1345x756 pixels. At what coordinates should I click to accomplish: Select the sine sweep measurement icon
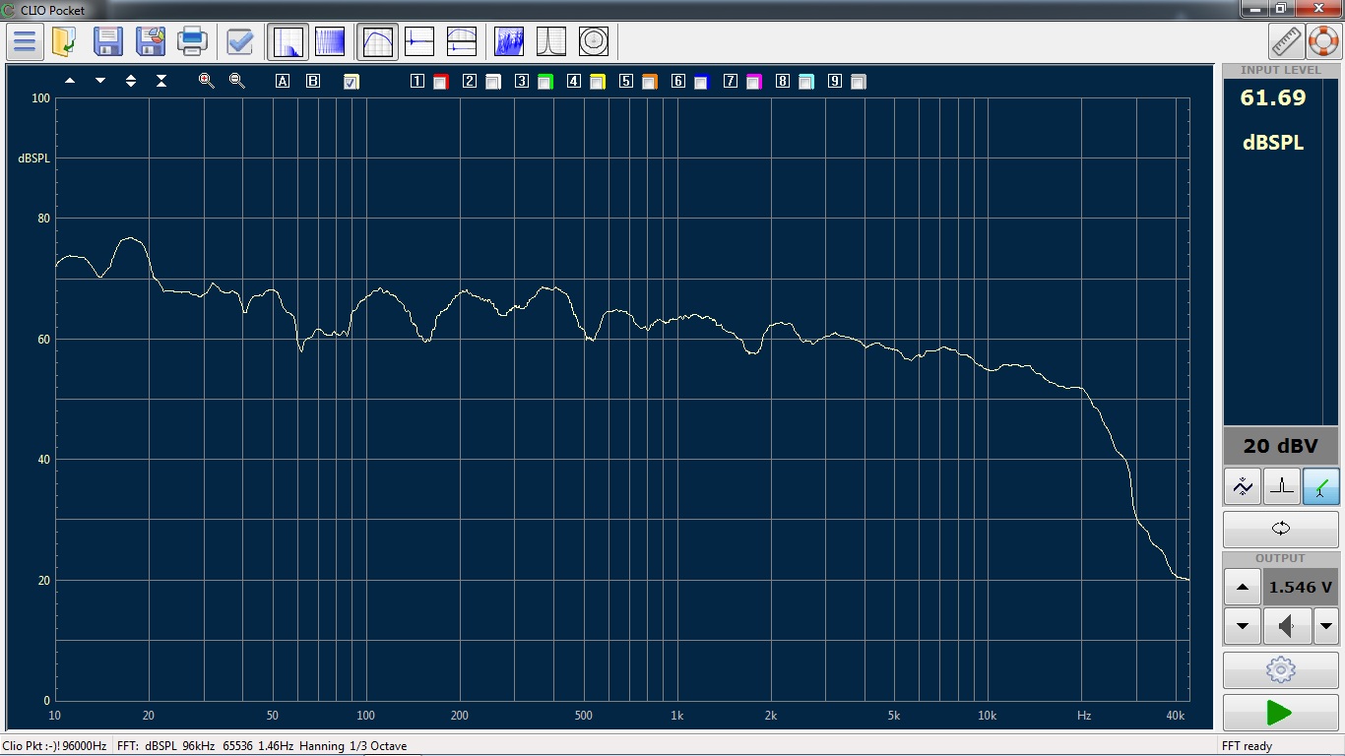330,41
